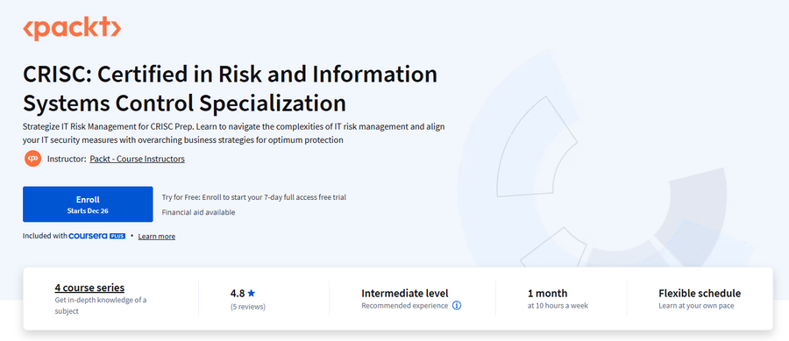Click the rating star icon
The width and height of the screenshot is (789, 341).
coord(251,293)
